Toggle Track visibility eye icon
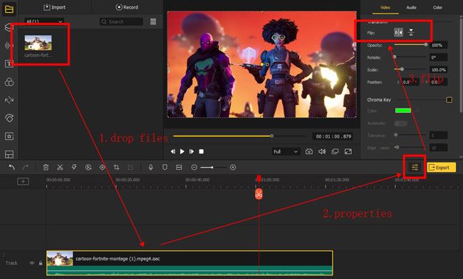This screenshot has height=279, width=463. [31, 263]
